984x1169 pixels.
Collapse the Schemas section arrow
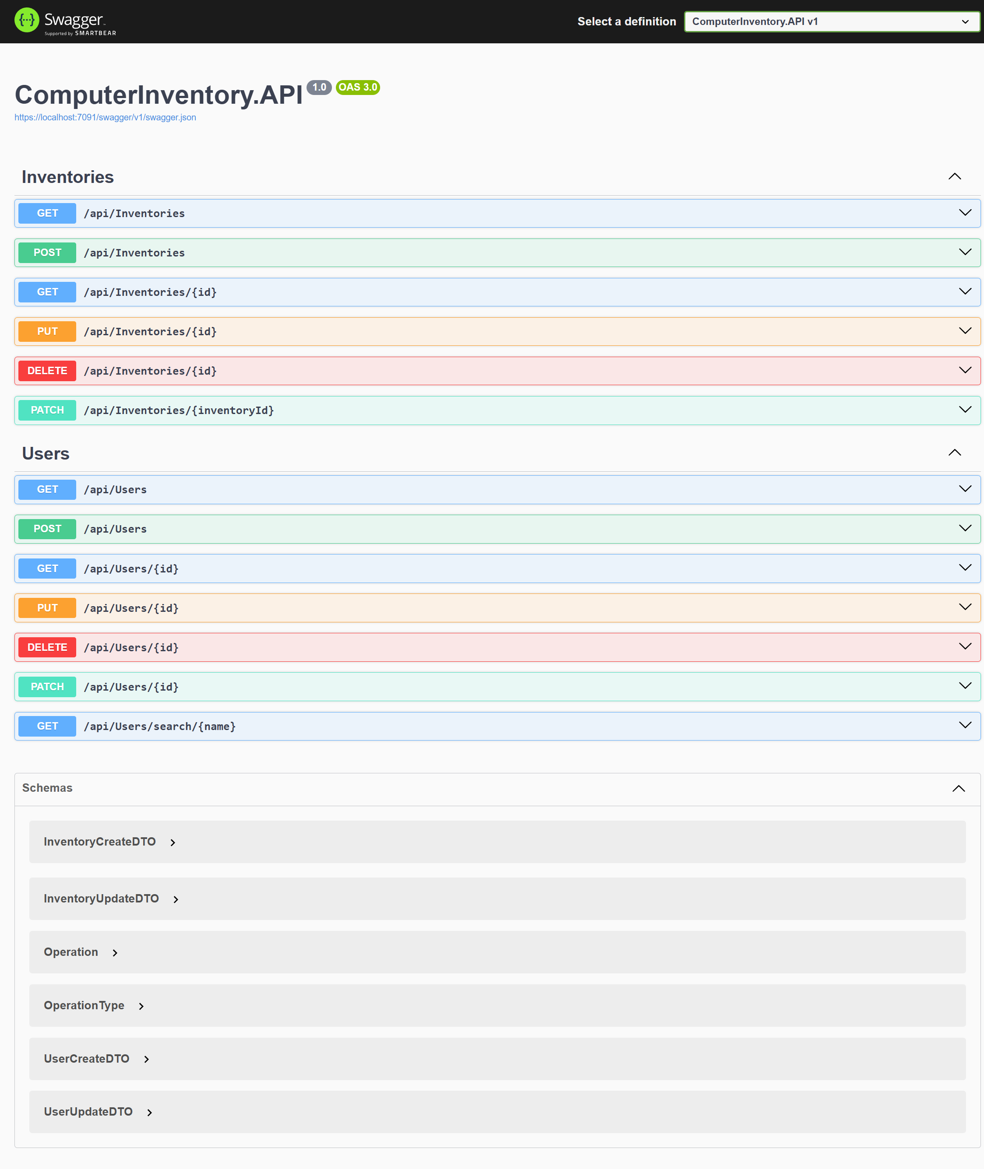[958, 788]
